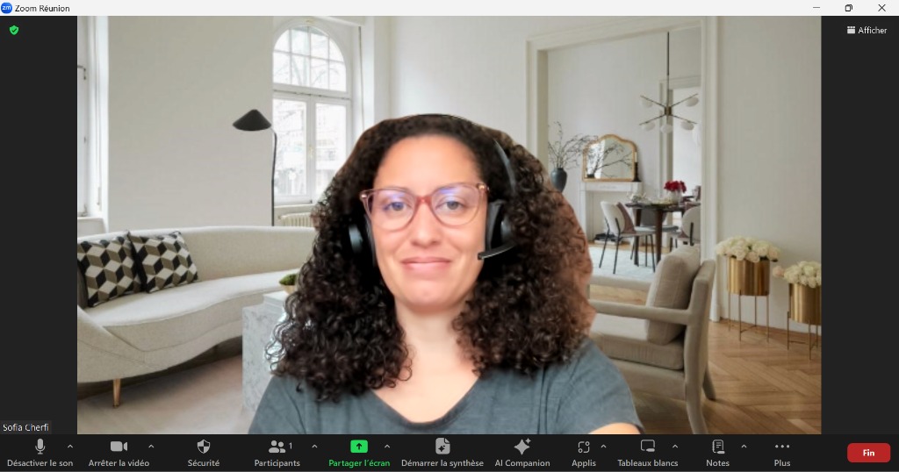Viewport: 899px width, 472px height.
Task: Click the green encryption shield icon
Action: [x=14, y=30]
